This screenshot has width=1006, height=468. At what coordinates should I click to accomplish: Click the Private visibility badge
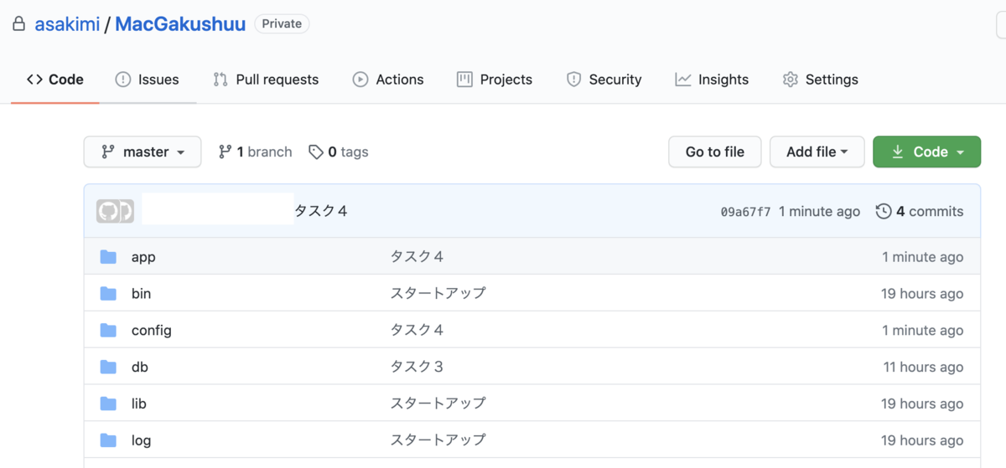(282, 24)
